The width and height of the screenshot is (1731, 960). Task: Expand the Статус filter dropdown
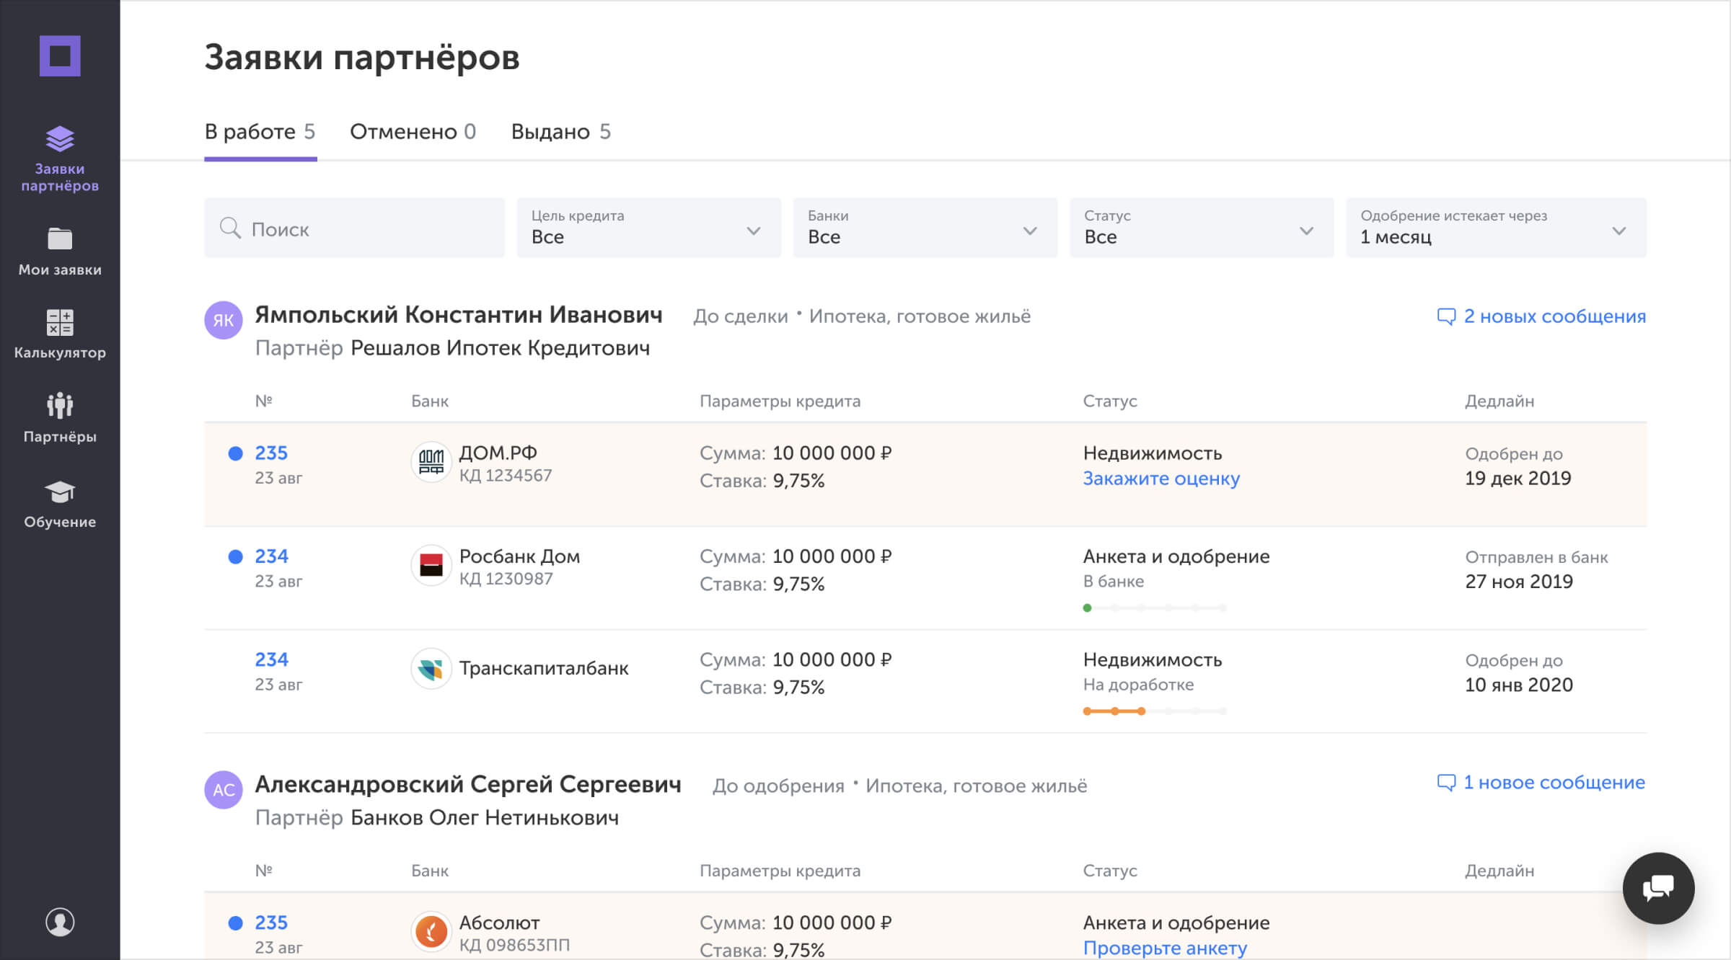1202,228
